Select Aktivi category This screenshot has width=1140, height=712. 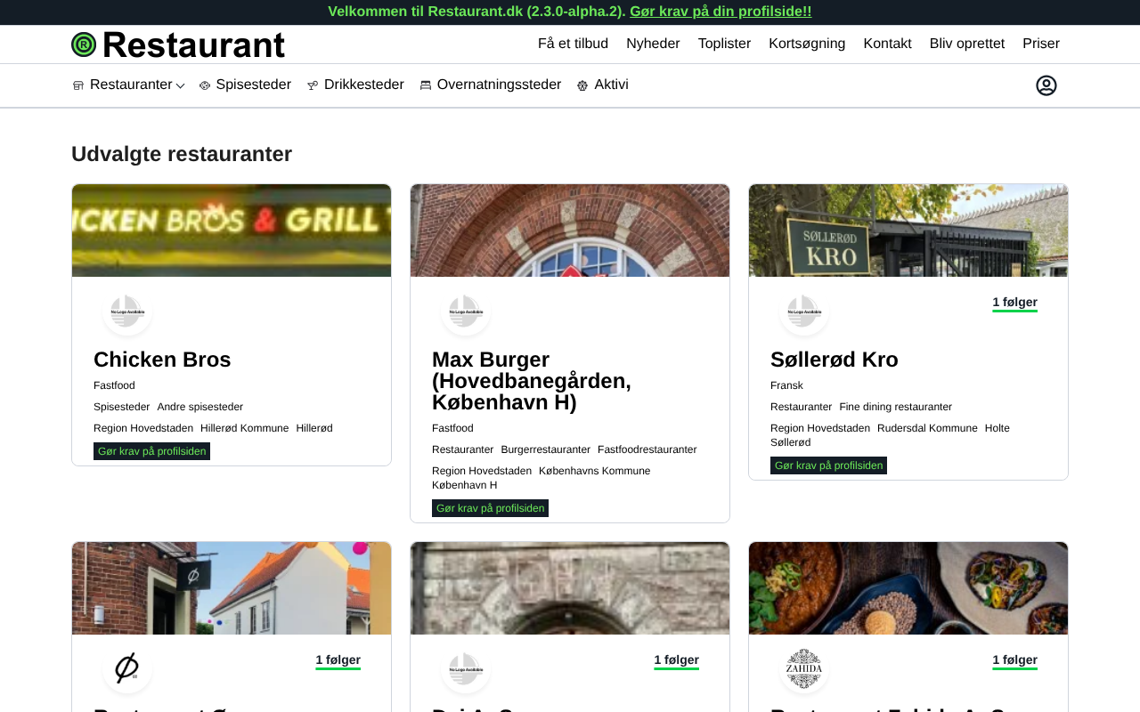[x=611, y=85]
